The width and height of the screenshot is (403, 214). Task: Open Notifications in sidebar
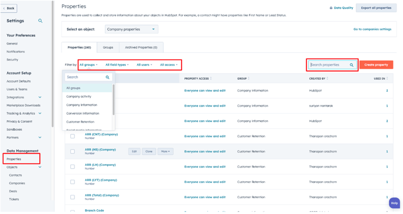click(x=16, y=52)
